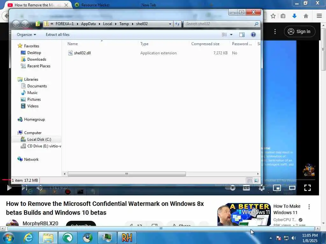Viewport: 326px width, 244px height.
Task: Toggle the preview pane button
Action: (242, 35)
